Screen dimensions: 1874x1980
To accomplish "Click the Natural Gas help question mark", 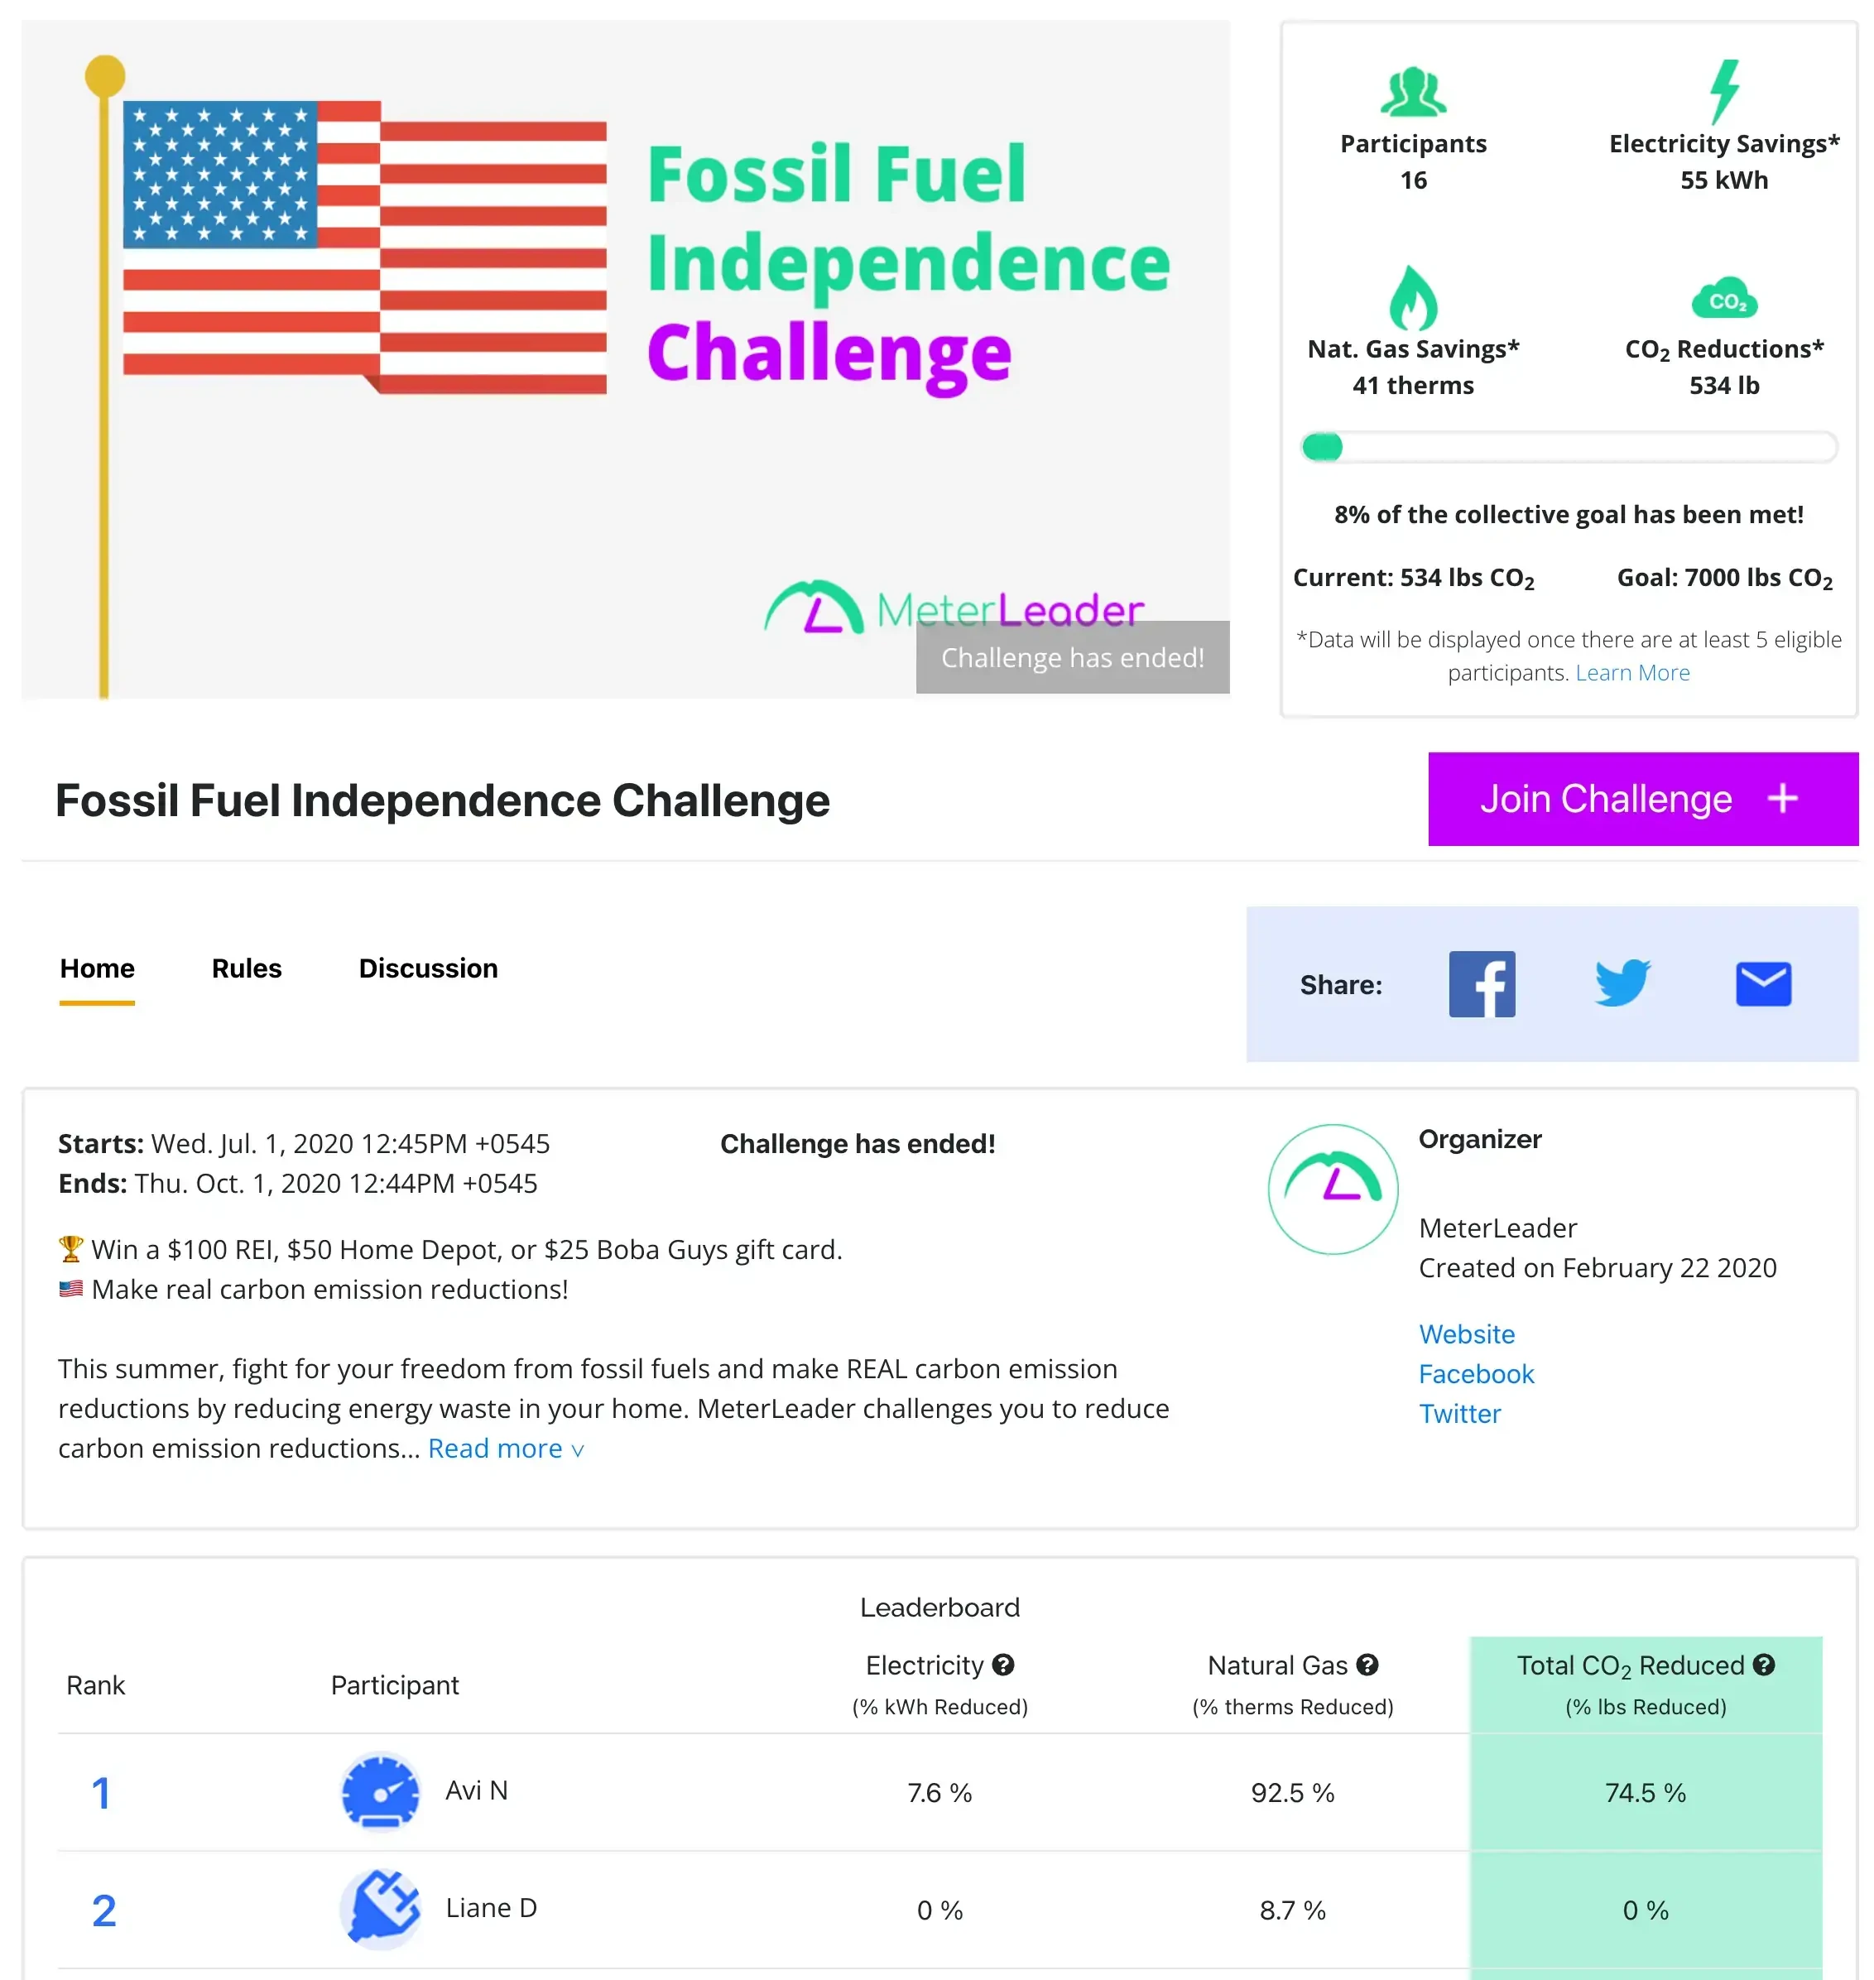I will (x=1367, y=1665).
